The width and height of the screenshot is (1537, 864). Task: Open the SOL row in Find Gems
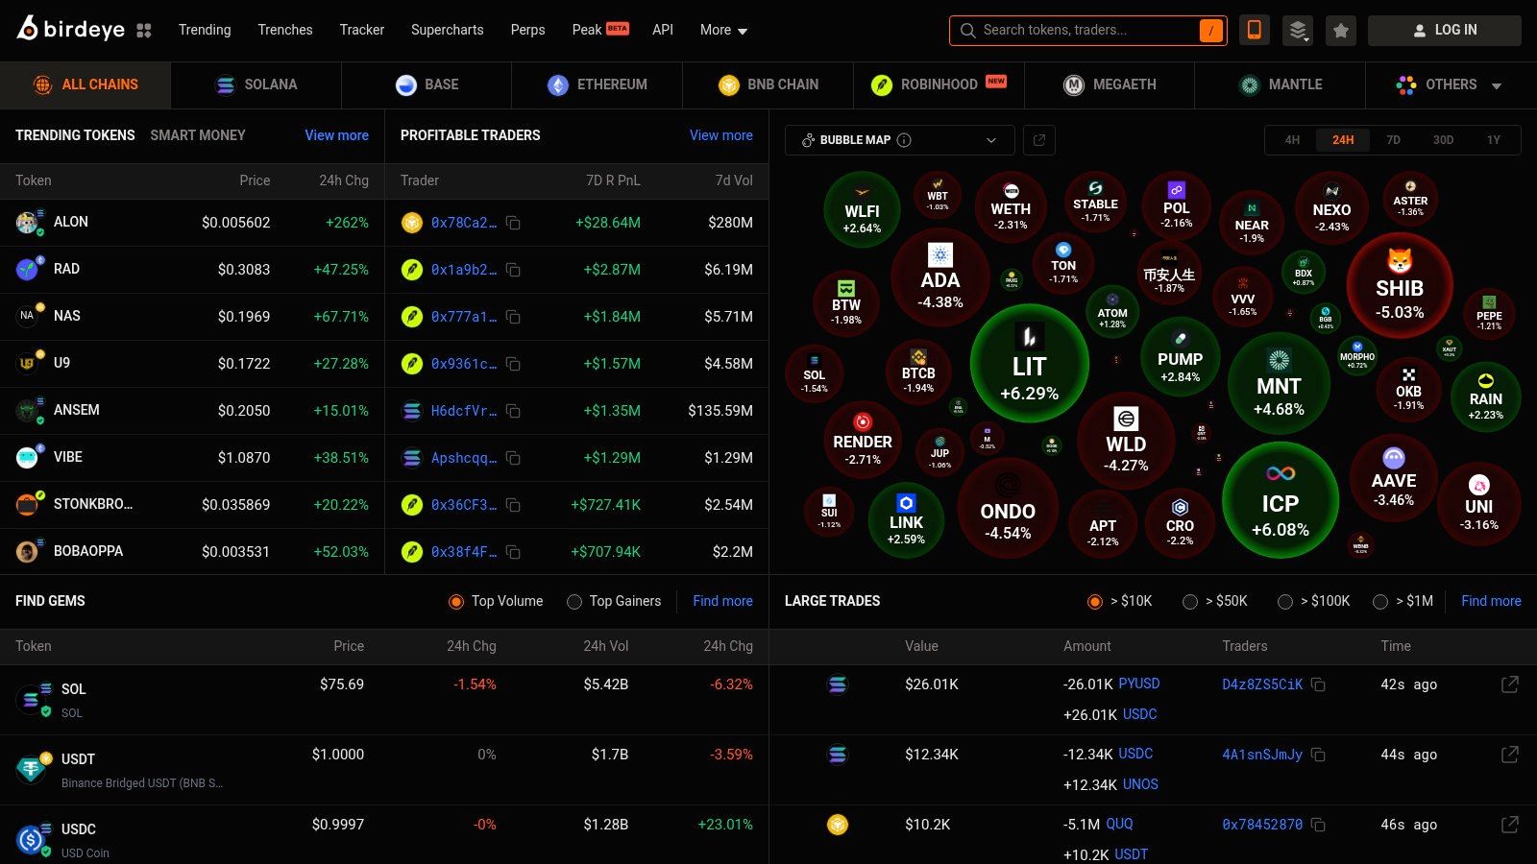[384, 700]
